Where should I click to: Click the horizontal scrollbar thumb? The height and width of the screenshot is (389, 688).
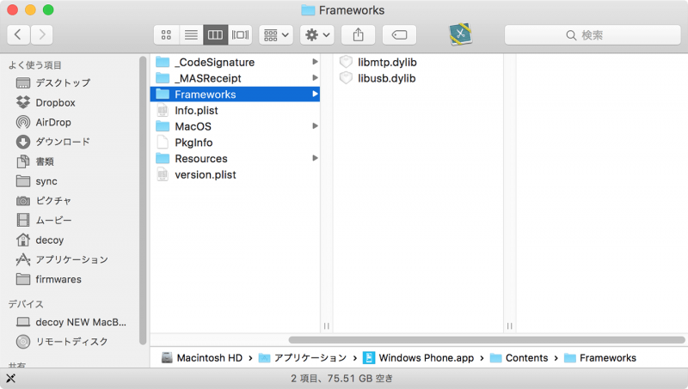click(487, 340)
